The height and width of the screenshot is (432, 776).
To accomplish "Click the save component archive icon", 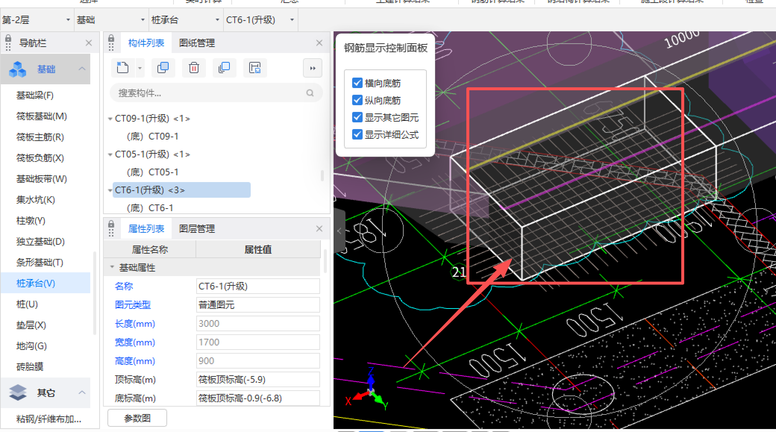I will [x=255, y=68].
